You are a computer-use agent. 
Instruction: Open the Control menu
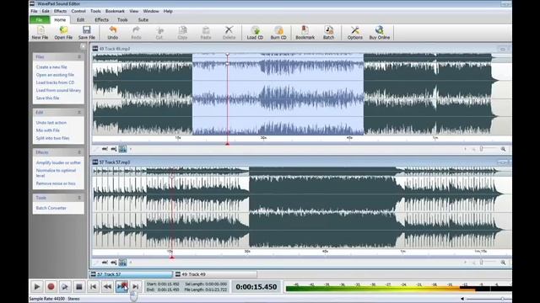(78, 11)
